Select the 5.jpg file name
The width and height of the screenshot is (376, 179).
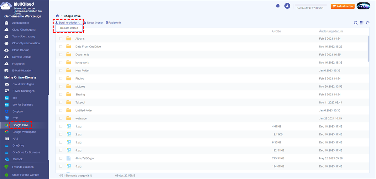tap(78, 166)
